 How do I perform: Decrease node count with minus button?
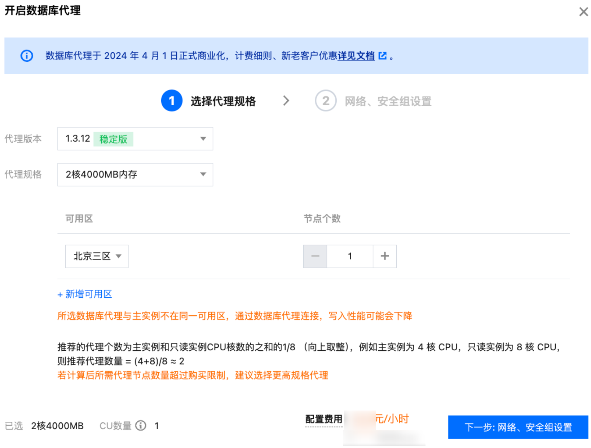tap(315, 256)
